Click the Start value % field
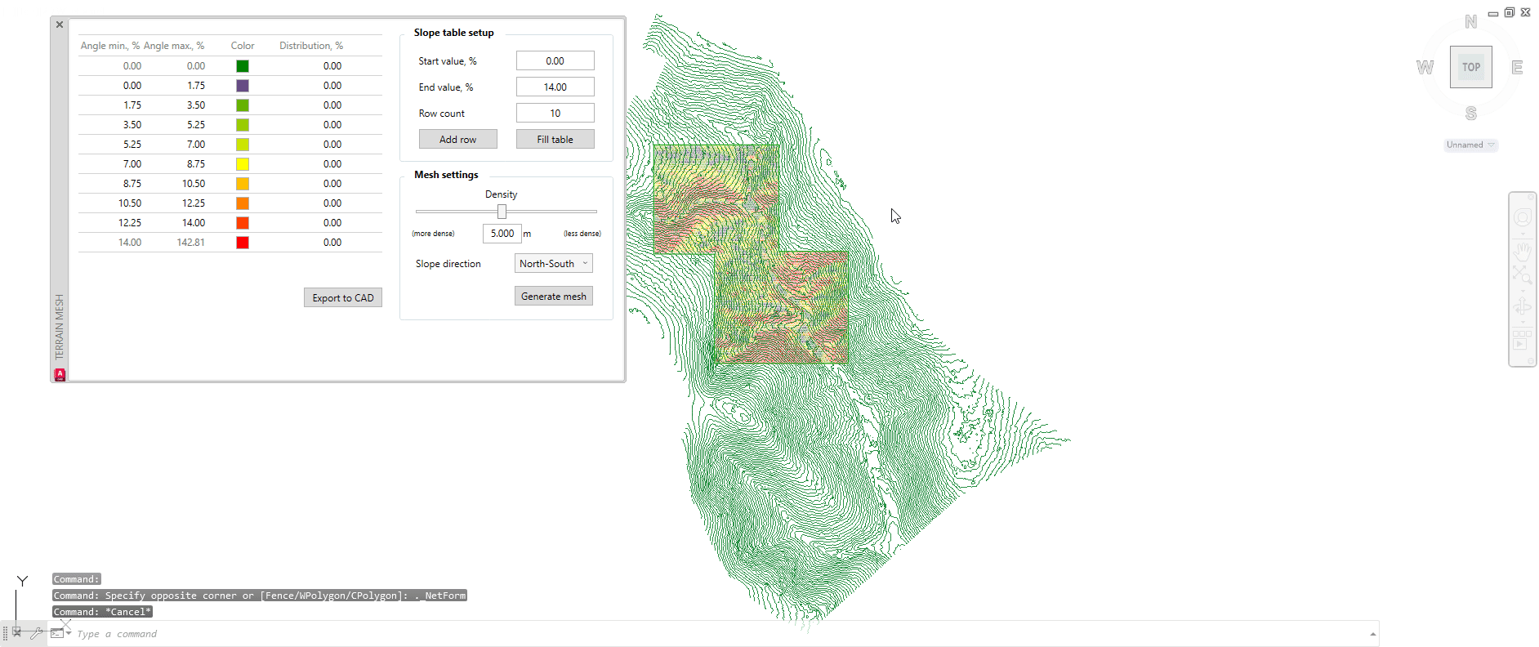The image size is (1539, 647). (555, 60)
